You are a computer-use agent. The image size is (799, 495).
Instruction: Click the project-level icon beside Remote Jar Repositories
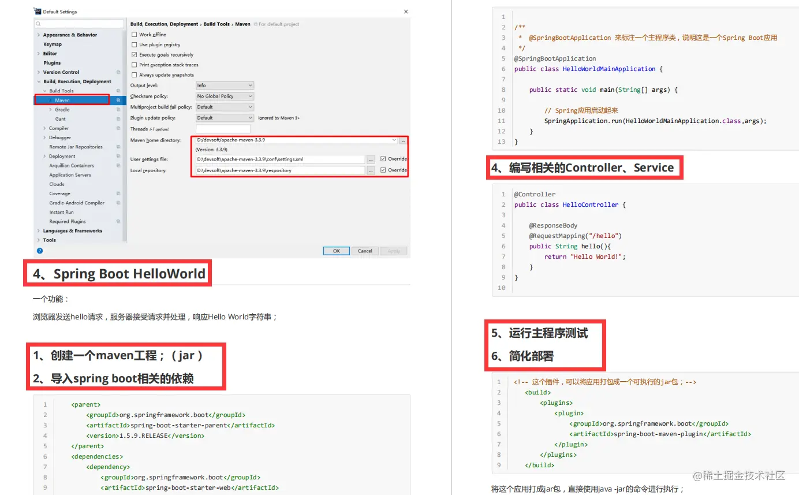pos(118,147)
